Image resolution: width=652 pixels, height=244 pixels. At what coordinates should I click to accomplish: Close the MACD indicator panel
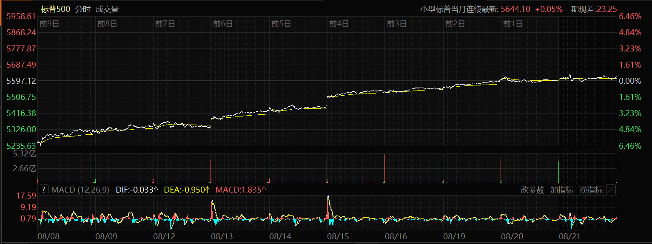tap(611, 190)
